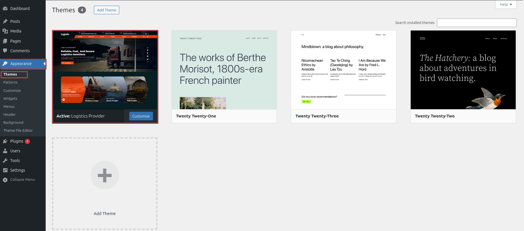
Task: Select the Logistics Provider theme screenshot
Action: tap(105, 70)
